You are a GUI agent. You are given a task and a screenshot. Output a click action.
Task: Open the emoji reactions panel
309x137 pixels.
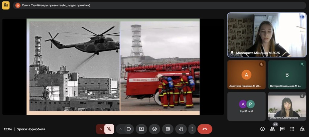pyautogui.click(x=154, y=129)
